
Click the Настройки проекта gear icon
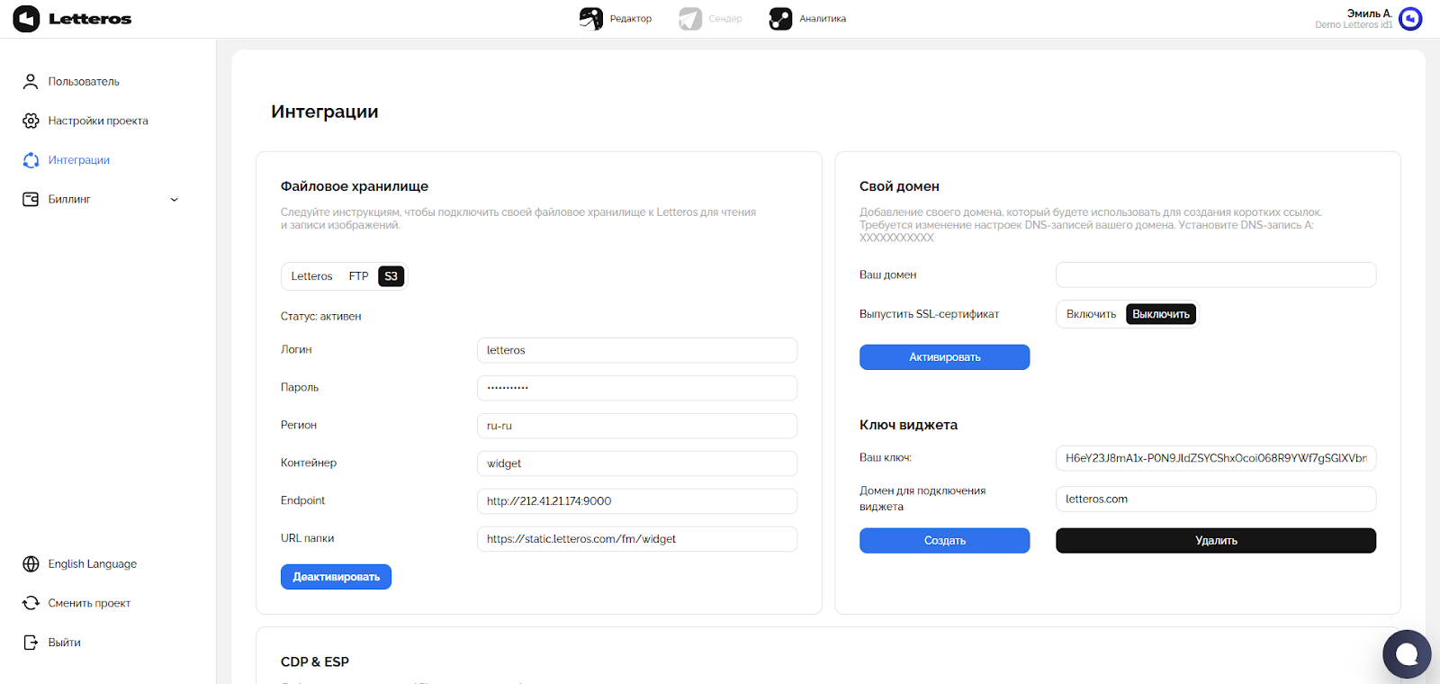click(x=31, y=121)
